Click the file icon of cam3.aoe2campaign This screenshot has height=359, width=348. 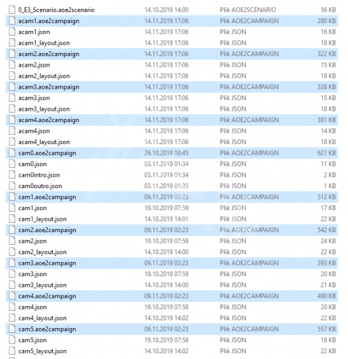pyautogui.click(x=12, y=263)
